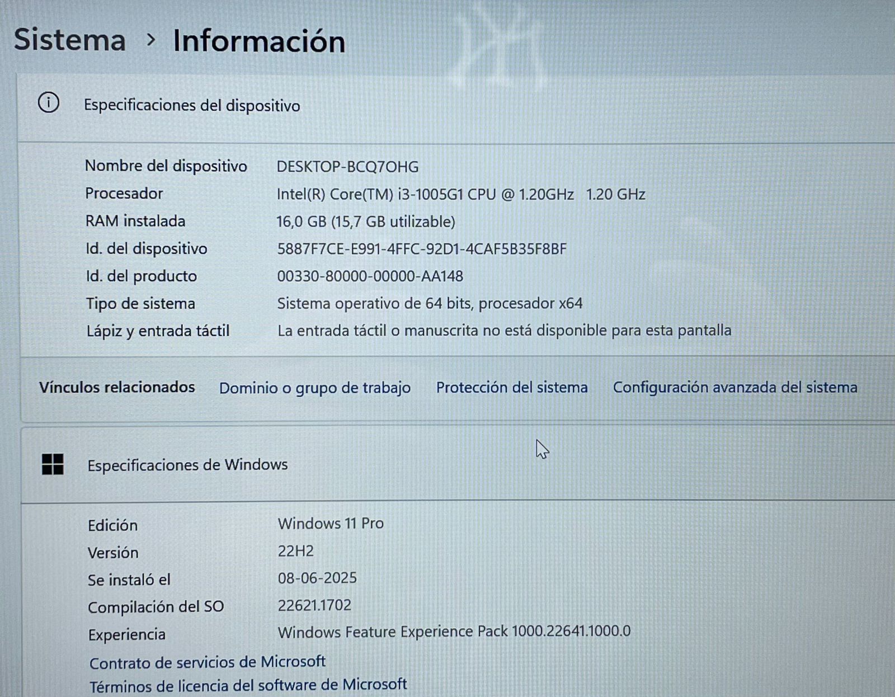Select device name DESKTOP-BCQ7OHG
Image resolution: width=895 pixels, height=697 pixels.
(x=348, y=167)
